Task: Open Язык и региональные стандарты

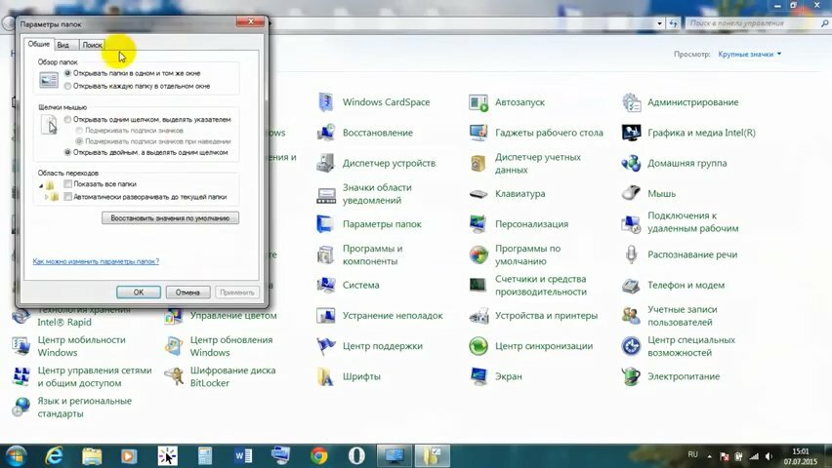Action: click(84, 407)
